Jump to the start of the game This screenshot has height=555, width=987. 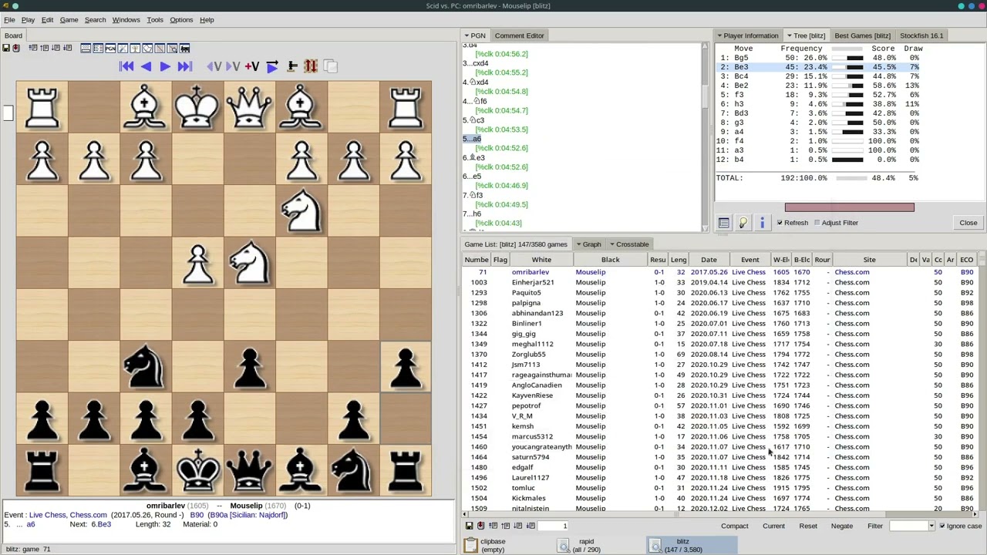pyautogui.click(x=126, y=67)
